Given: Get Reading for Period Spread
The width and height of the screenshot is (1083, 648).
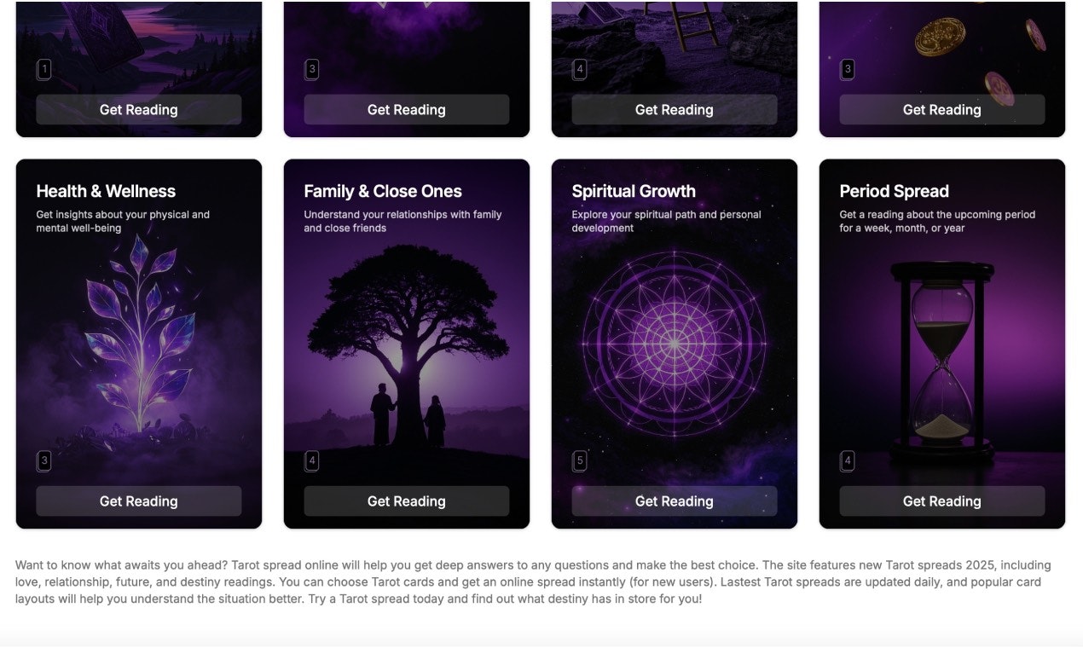Looking at the screenshot, I should point(942,501).
